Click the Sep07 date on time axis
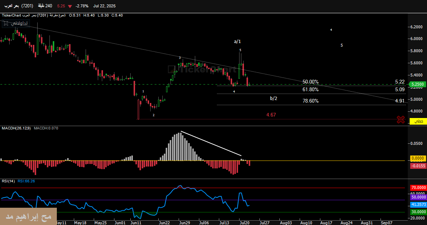This screenshot has width=427, height=225. [386, 222]
